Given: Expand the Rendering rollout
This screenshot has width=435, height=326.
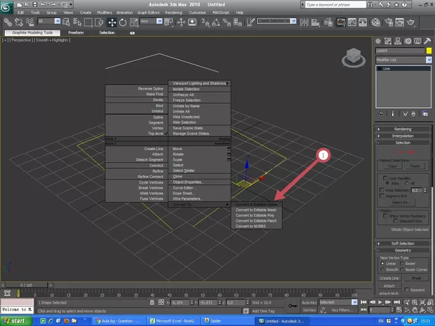Looking at the screenshot, I should (403, 128).
